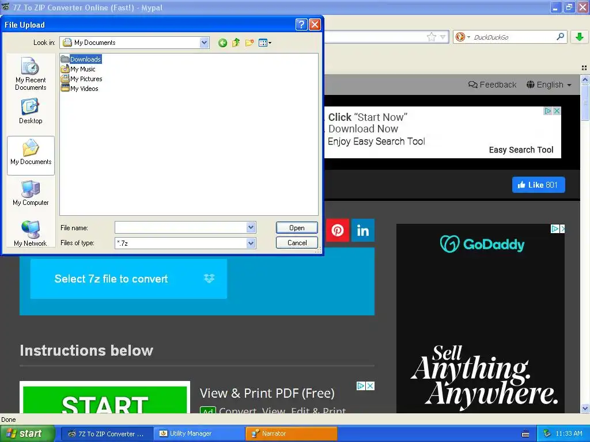This screenshot has width=590, height=442.
Task: Open DuckDuckGo search engine selector
Action: tap(463, 37)
